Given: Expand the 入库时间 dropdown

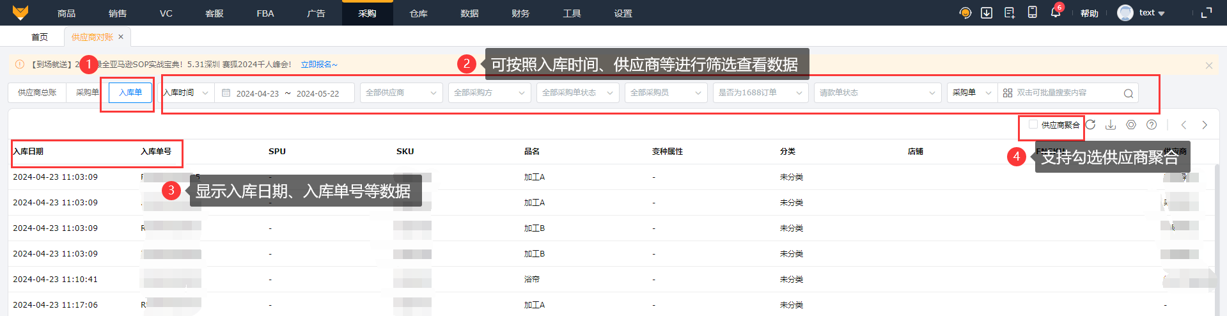Looking at the screenshot, I should 186,93.
